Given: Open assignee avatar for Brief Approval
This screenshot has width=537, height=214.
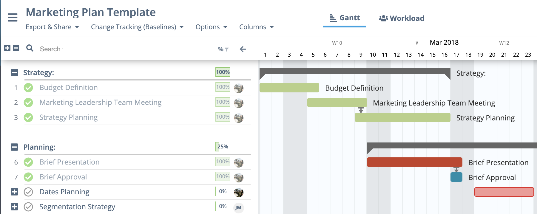Looking at the screenshot, I should 239,178.
